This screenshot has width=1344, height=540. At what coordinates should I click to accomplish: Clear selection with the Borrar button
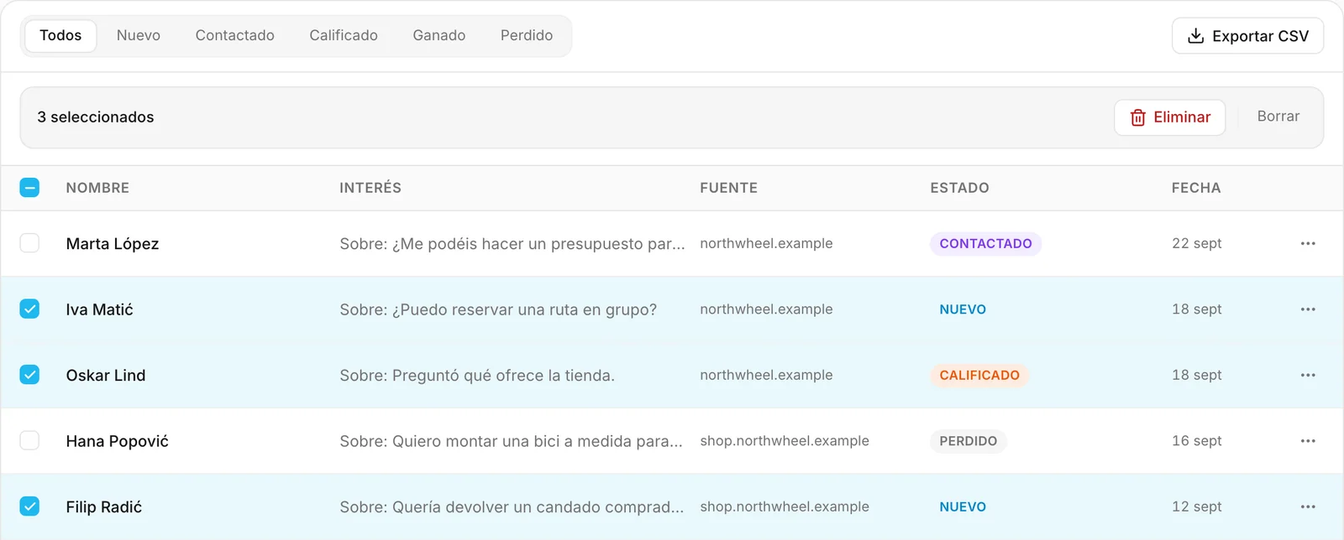[x=1278, y=117]
